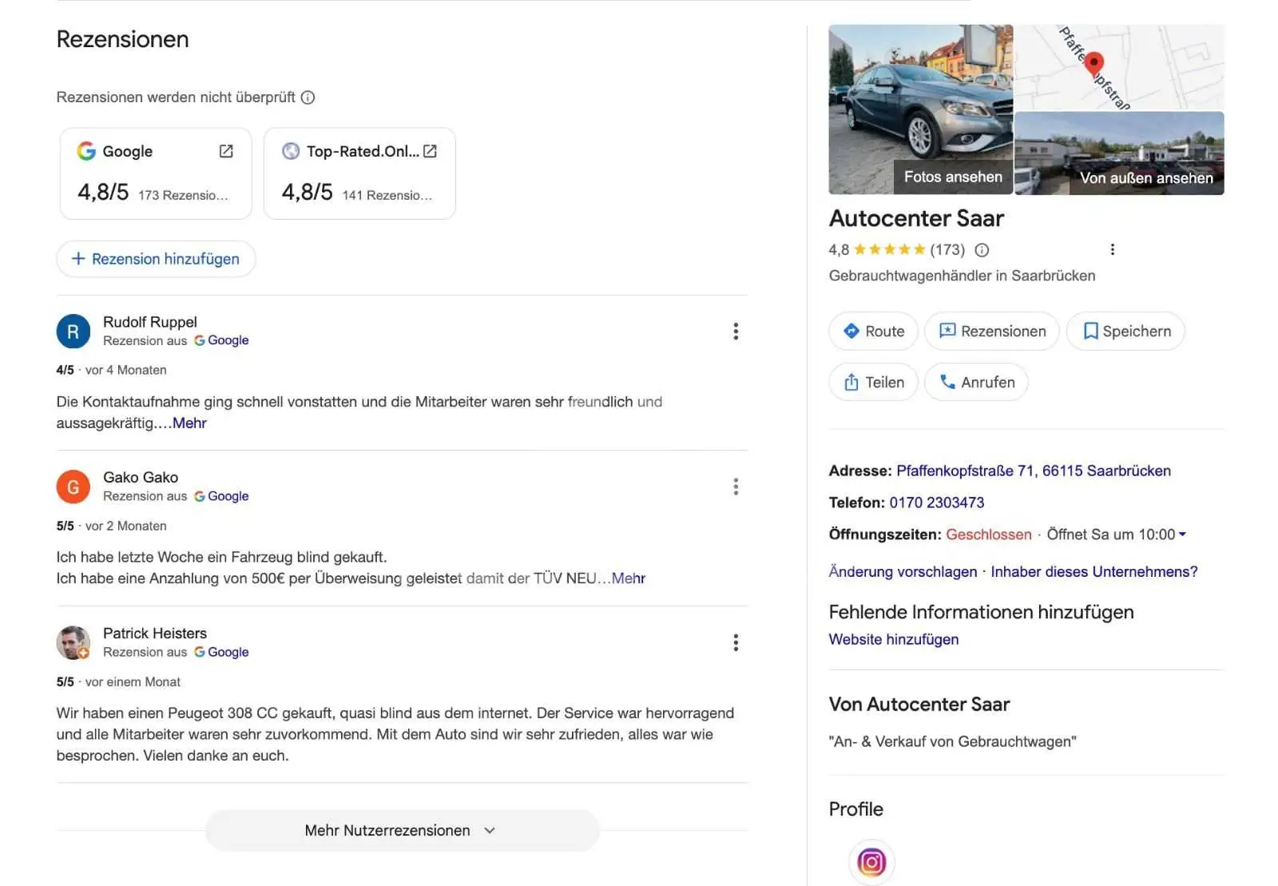The height and width of the screenshot is (886, 1278).
Task: Click info icon beside 'Rezensionen werden nicht überprüft'
Action: tap(308, 97)
